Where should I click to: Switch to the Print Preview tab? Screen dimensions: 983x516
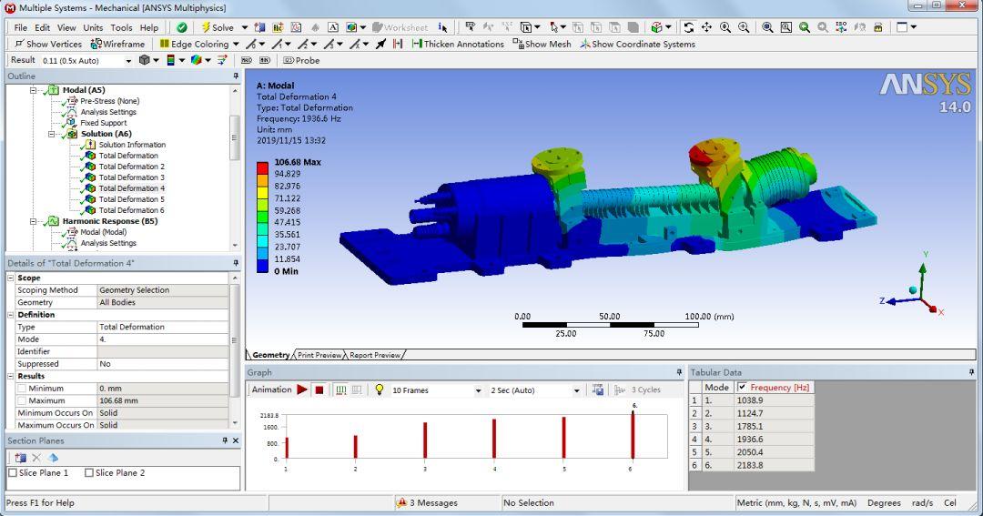(x=319, y=355)
